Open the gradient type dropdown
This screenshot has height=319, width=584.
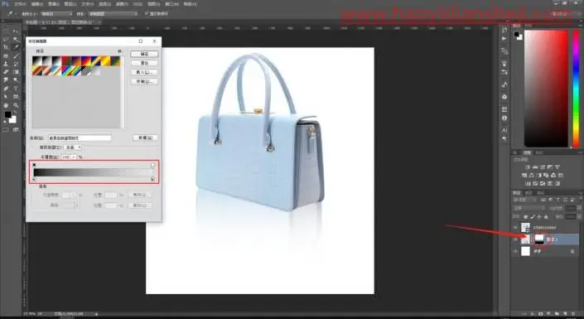point(73,147)
